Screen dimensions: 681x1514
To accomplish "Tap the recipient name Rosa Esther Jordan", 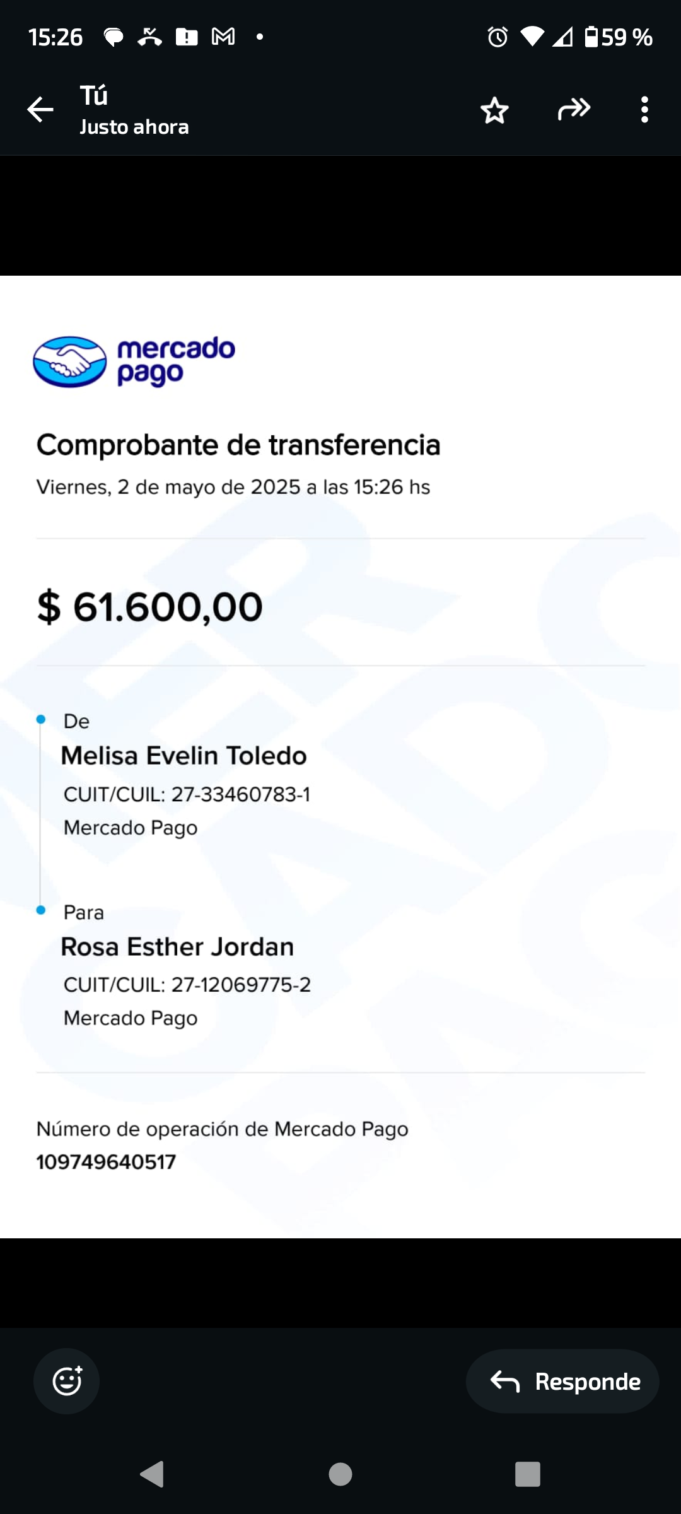I will tap(177, 947).
